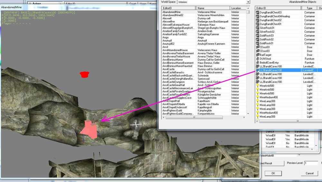
Task: Select the AnvilChapelUndercroft cell row
Action: click(204, 107)
